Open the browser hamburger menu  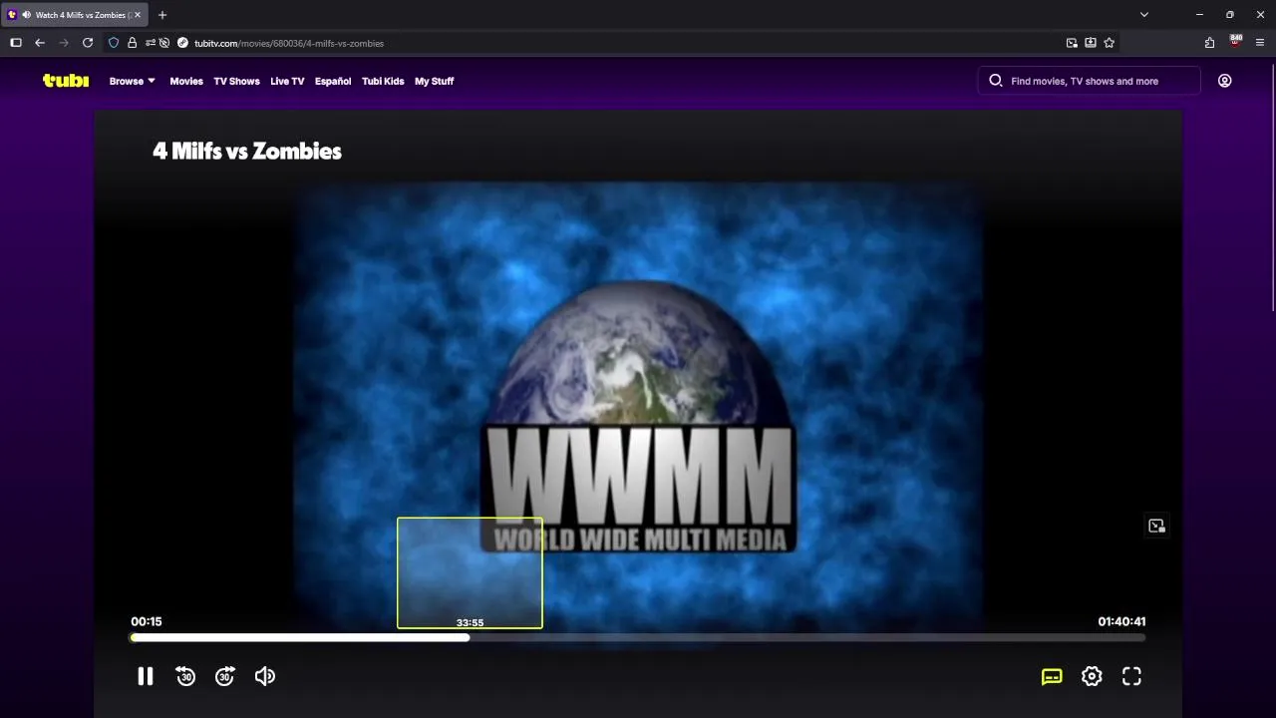click(x=1260, y=43)
